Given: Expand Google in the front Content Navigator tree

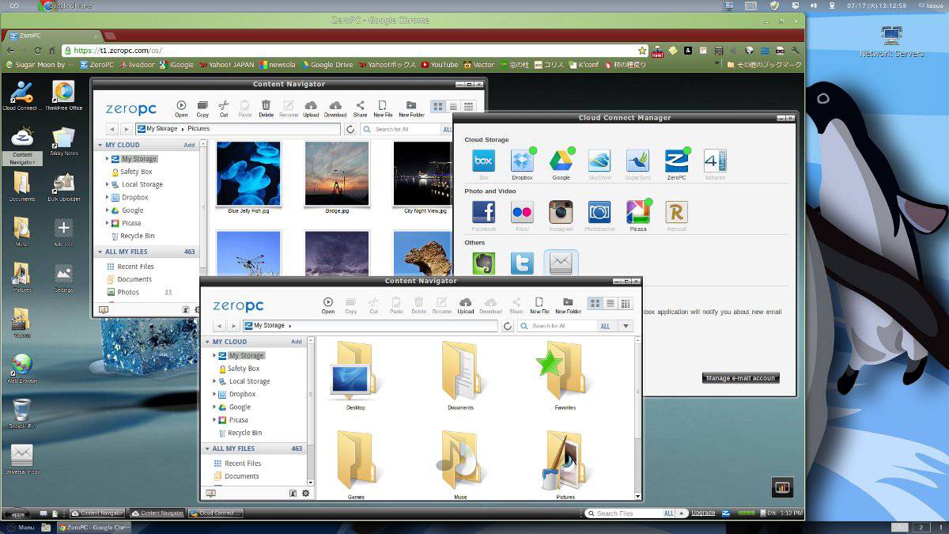Looking at the screenshot, I should click(214, 407).
